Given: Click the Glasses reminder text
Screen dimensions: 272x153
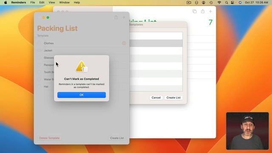Looking at the screenshot, I should coord(49,58).
